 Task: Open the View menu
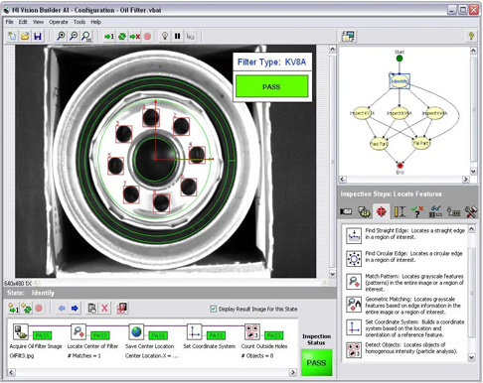(x=38, y=22)
